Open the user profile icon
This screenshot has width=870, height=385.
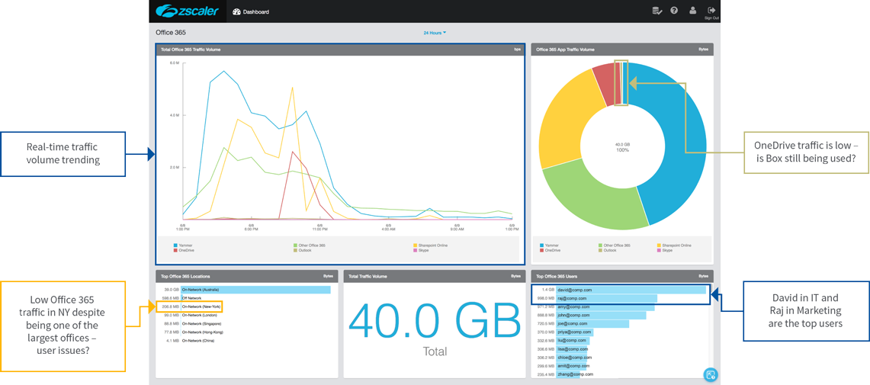[x=692, y=11]
